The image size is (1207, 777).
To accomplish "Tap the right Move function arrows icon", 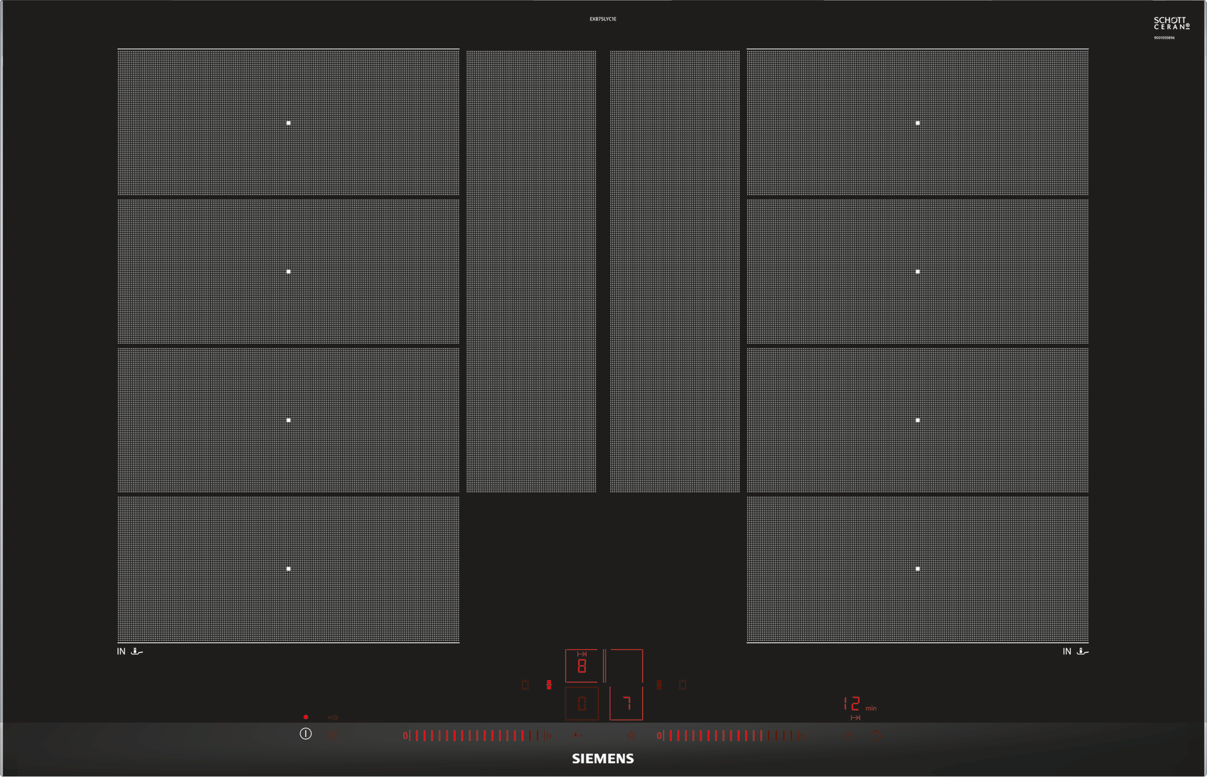I will click(x=683, y=685).
